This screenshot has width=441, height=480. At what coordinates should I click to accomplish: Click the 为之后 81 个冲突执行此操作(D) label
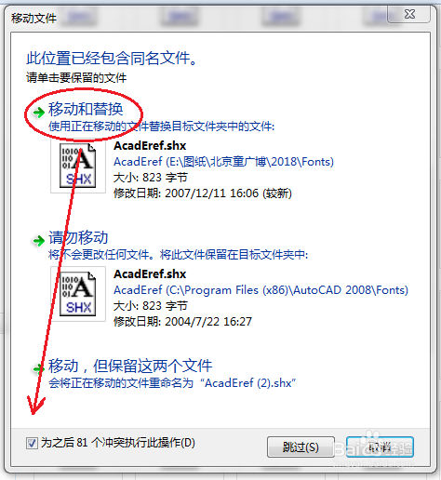[x=118, y=443]
